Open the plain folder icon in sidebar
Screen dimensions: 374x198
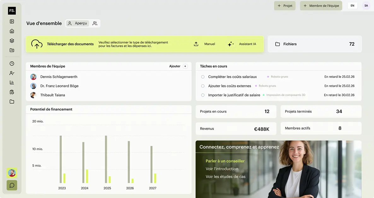(x=12, y=102)
